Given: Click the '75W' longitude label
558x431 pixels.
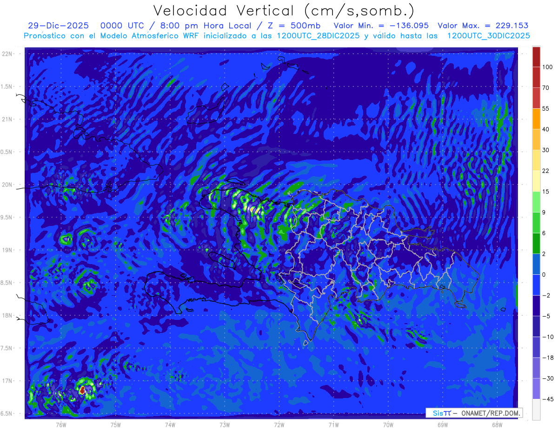Looking at the screenshot, I should pyautogui.click(x=116, y=424).
